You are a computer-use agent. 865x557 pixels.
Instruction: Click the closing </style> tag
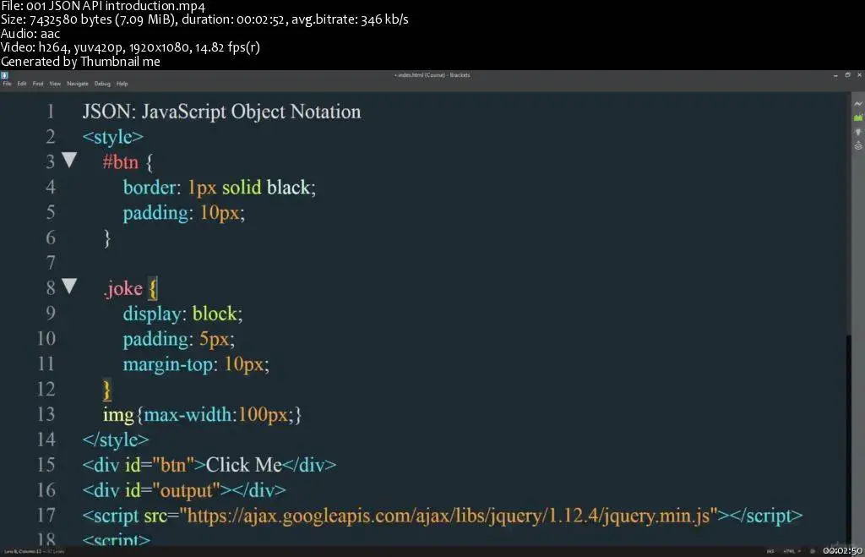(115, 440)
